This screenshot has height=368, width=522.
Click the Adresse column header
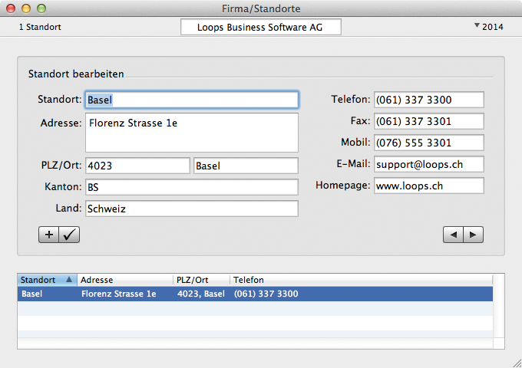(125, 281)
